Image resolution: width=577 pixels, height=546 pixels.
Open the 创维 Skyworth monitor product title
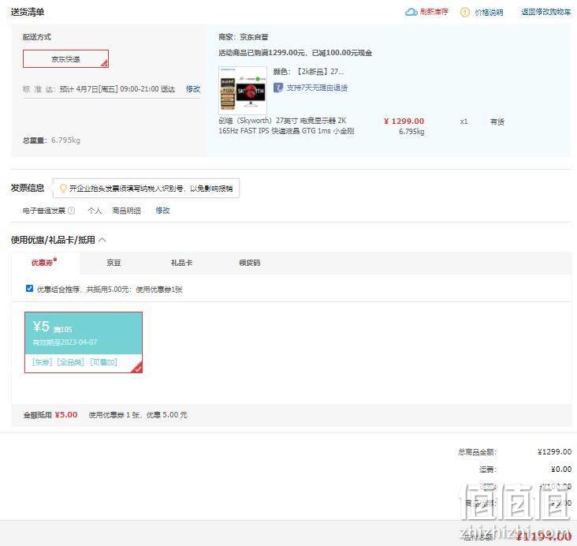286,125
